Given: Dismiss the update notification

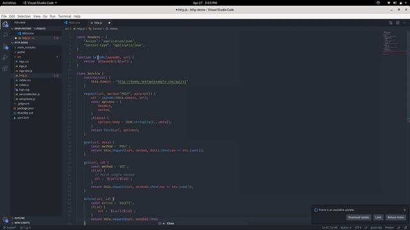Looking at the screenshot, I should point(404,210).
